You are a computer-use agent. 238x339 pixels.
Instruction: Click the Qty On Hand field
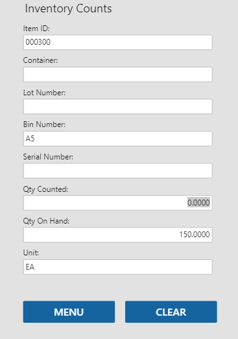(x=117, y=235)
